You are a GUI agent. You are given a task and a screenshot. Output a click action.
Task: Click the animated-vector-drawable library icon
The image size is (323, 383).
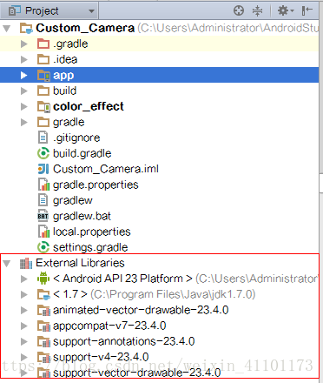pos(43,311)
